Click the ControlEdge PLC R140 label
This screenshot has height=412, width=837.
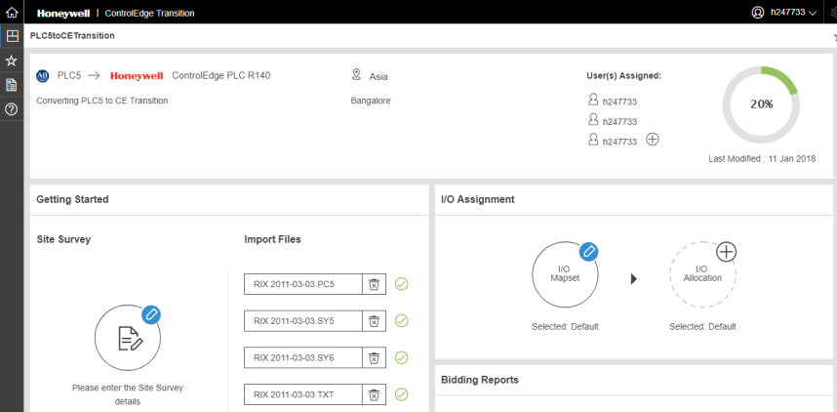pos(221,75)
